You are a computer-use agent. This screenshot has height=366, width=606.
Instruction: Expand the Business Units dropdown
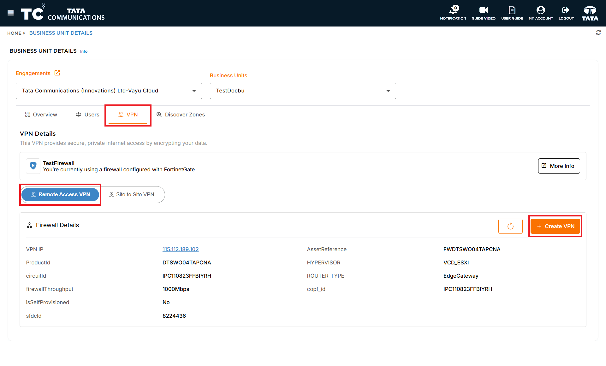[x=303, y=91]
